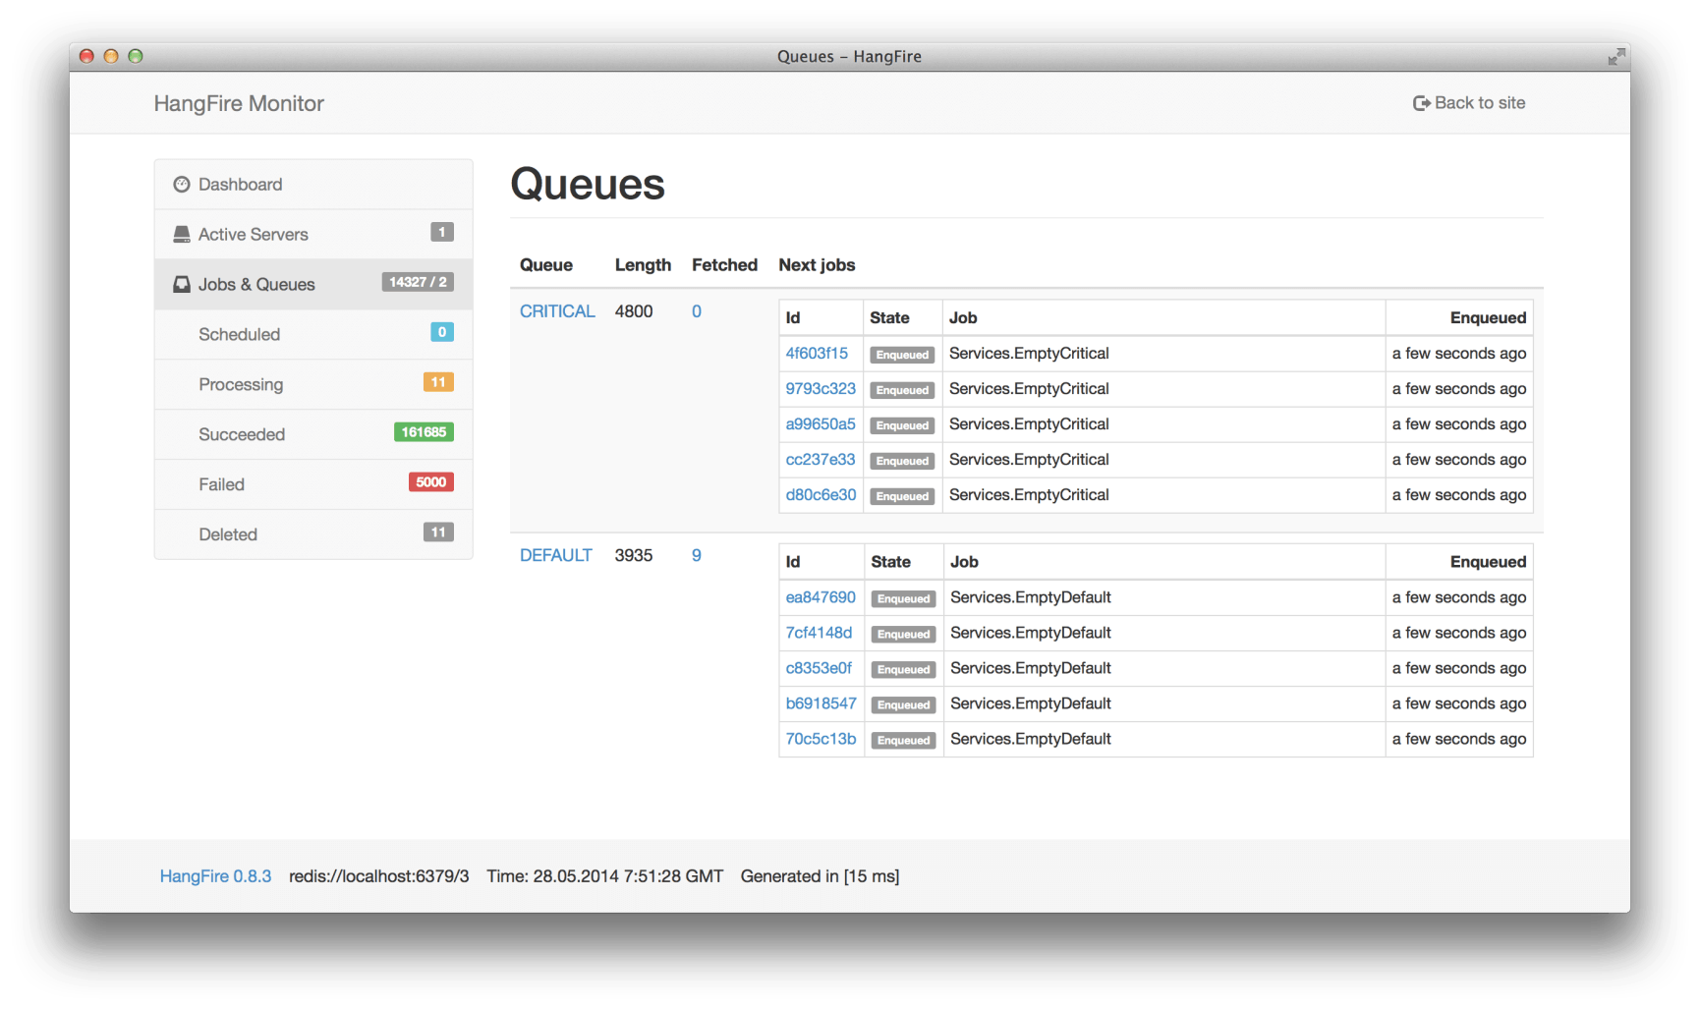
Task: Click the Dashboard clock icon
Action: tap(182, 185)
